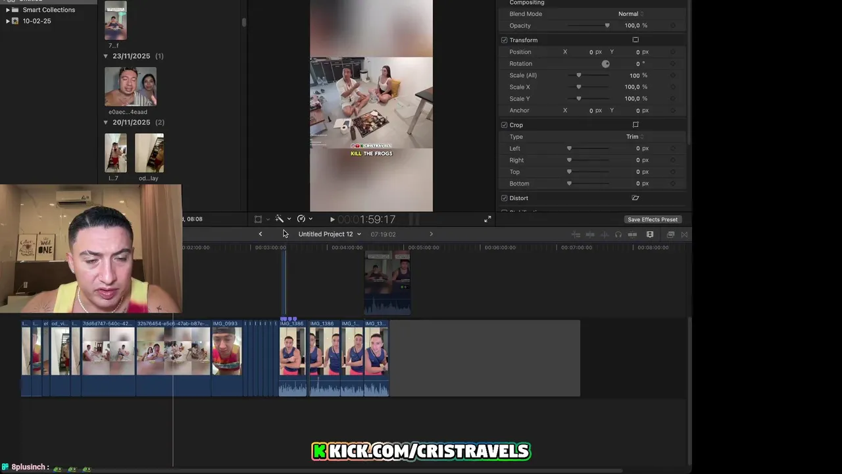
Task: Open the viewer transform tool icon
Action: point(258,219)
